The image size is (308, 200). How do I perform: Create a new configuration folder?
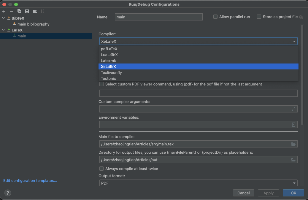point(35,11)
